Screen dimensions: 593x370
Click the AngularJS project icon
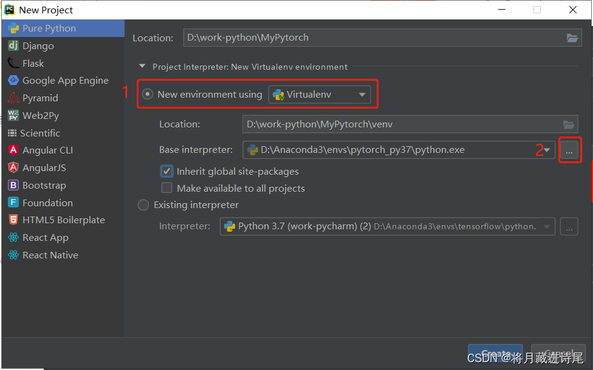coord(13,167)
